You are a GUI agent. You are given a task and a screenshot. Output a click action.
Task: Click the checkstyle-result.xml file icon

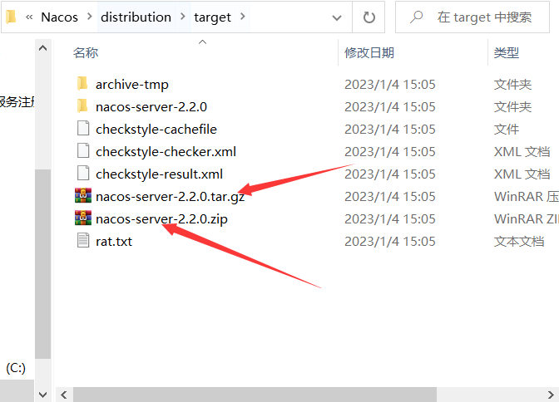click(83, 174)
